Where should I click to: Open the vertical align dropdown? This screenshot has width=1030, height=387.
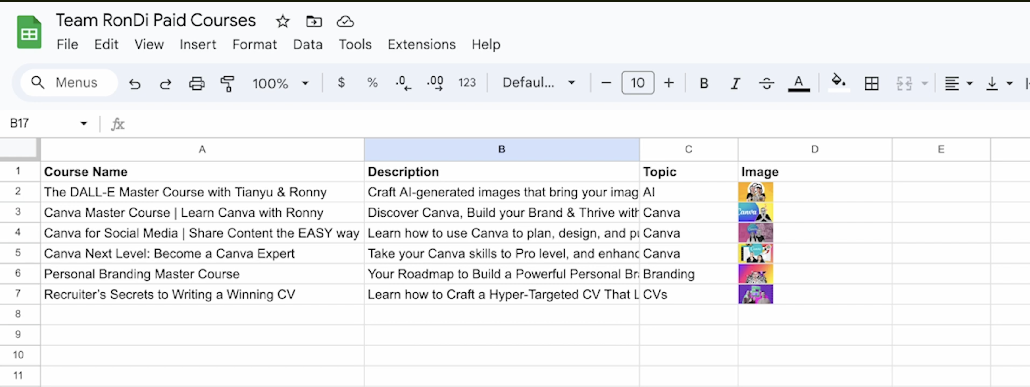pos(999,83)
